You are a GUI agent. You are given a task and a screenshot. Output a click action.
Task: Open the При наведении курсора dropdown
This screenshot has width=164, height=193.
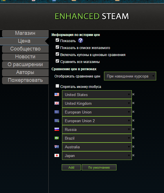130,76
